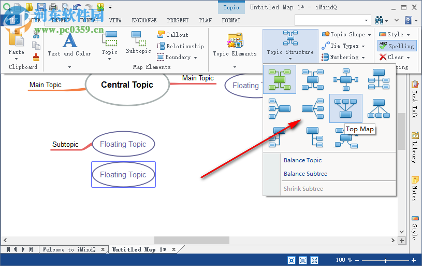Screen dimensions: 422x266
Task: Open the Tie Types dropdown
Action: pos(363,46)
